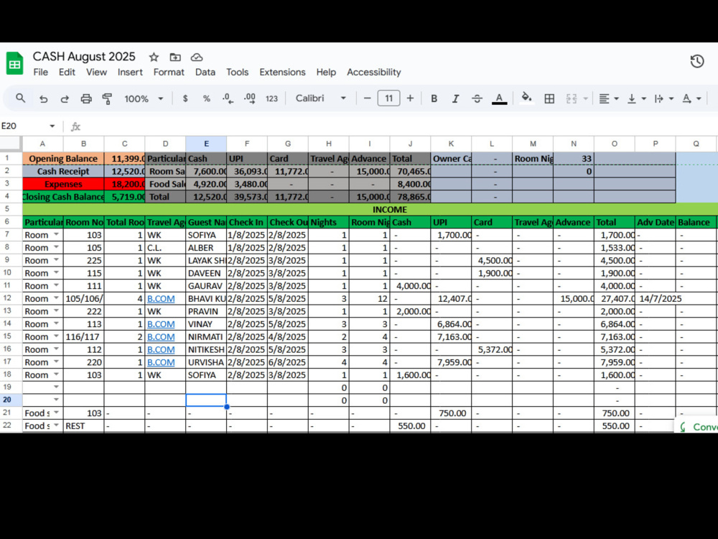Screen dimensions: 718x539
Task: Open the borders menu
Action: [x=549, y=98]
